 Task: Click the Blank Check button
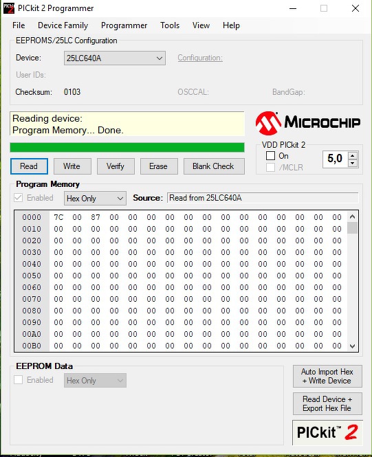coord(214,166)
